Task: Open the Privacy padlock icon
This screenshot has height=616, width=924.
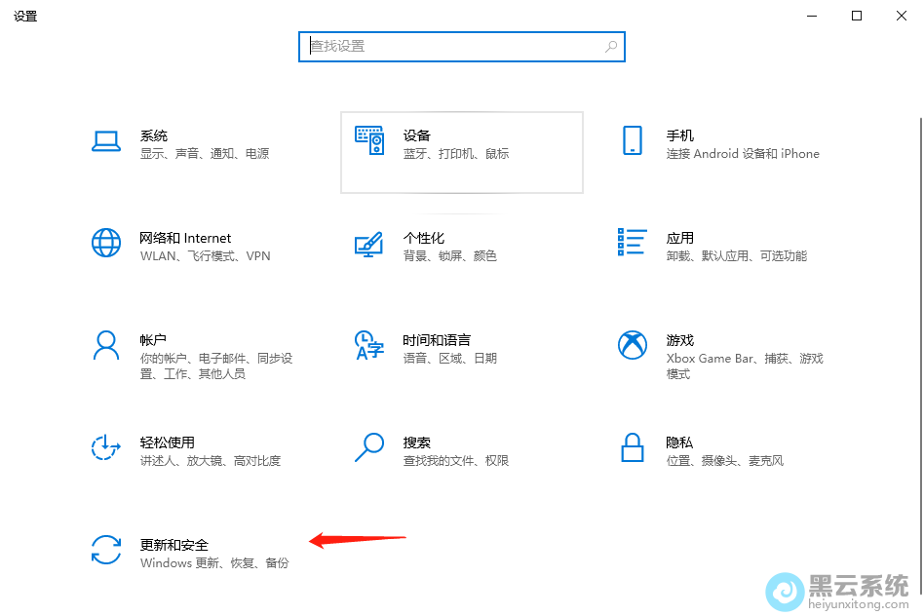Action: coord(633,447)
